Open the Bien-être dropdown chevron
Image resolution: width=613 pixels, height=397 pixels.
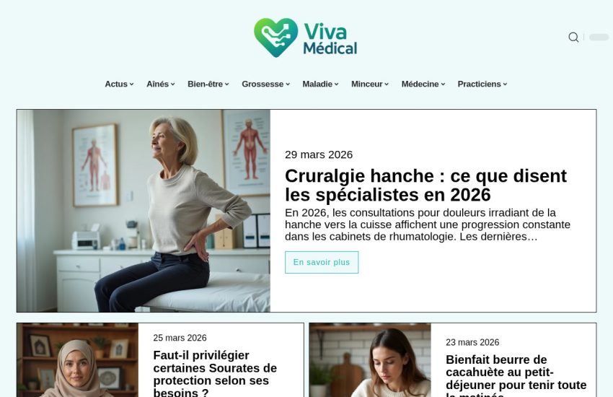[226, 84]
